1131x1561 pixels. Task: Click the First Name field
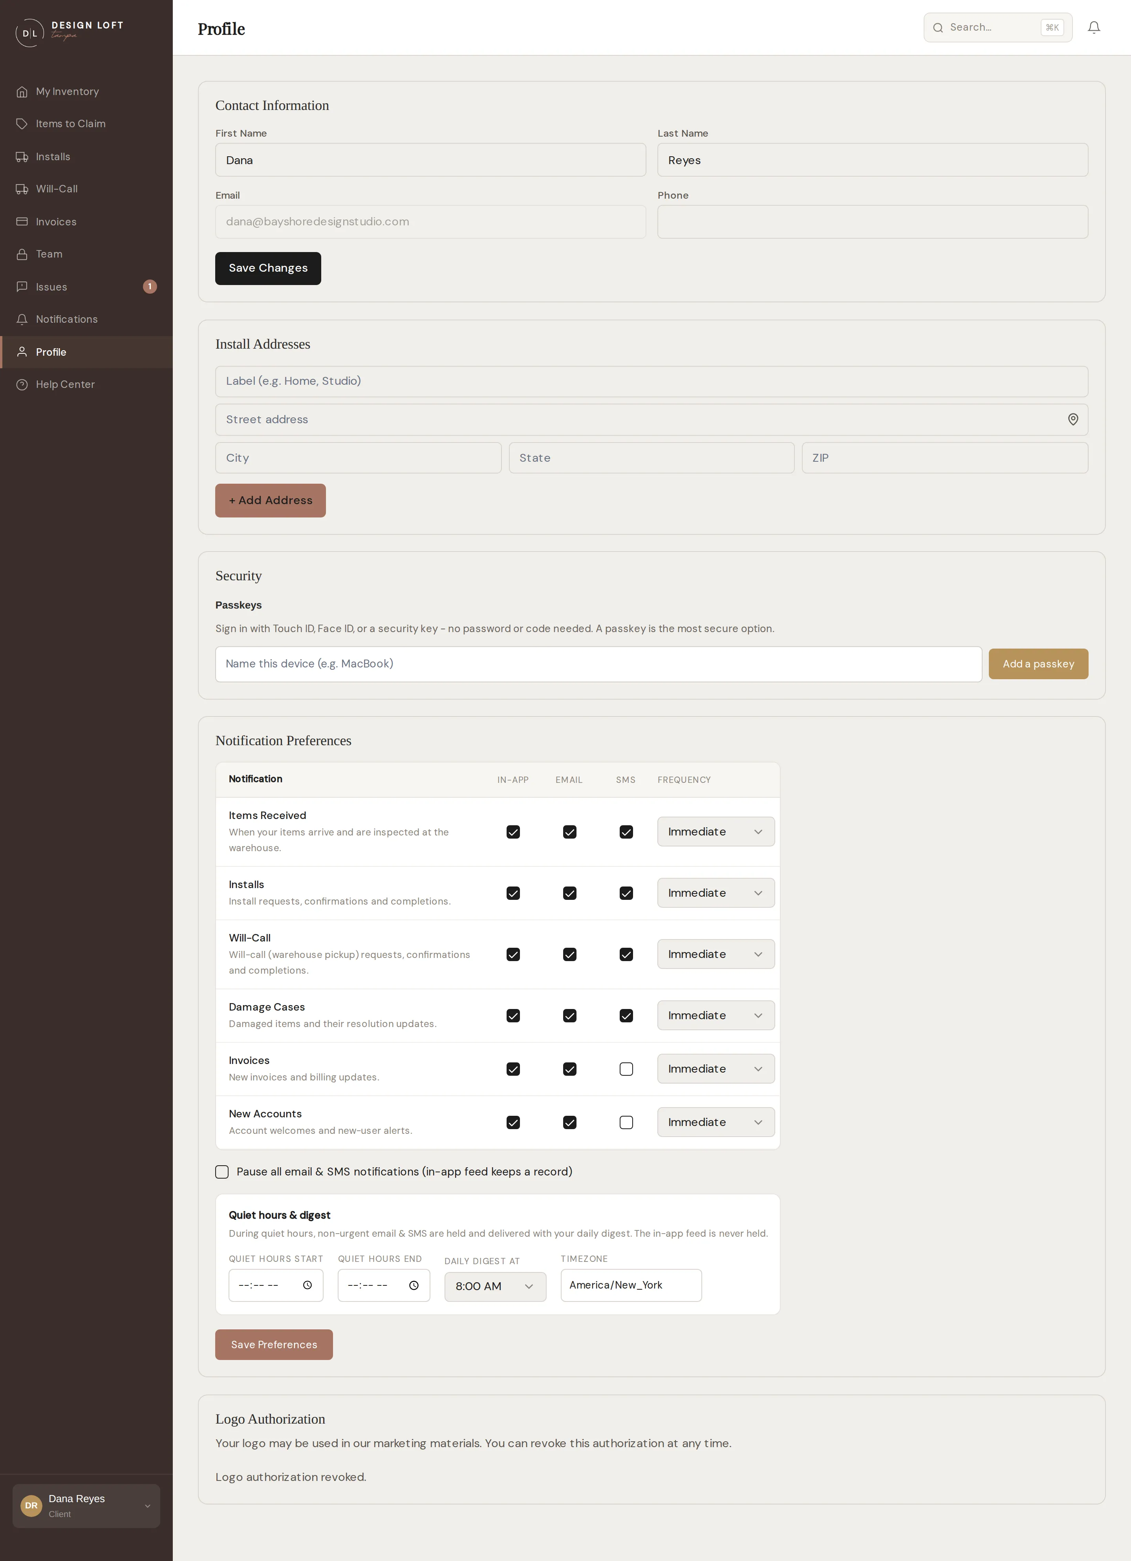(430, 160)
